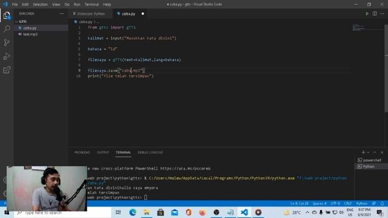This screenshot has height=218, width=388.
Task: Open Mail app from taskbar
Action: pos(175,213)
